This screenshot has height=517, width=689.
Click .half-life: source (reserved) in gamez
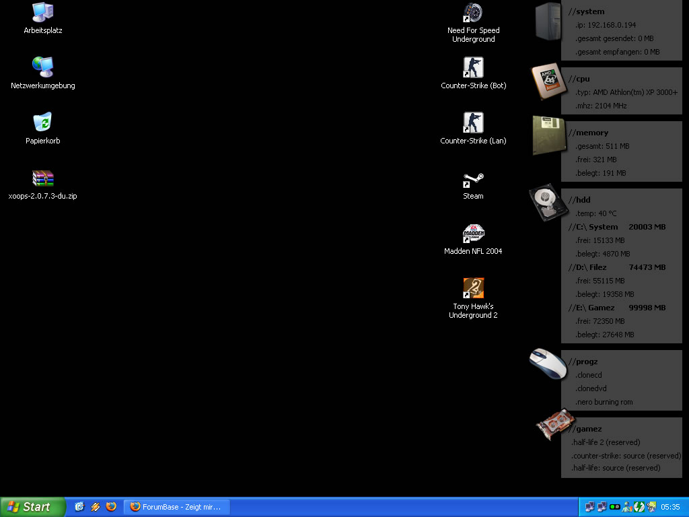pos(616,468)
